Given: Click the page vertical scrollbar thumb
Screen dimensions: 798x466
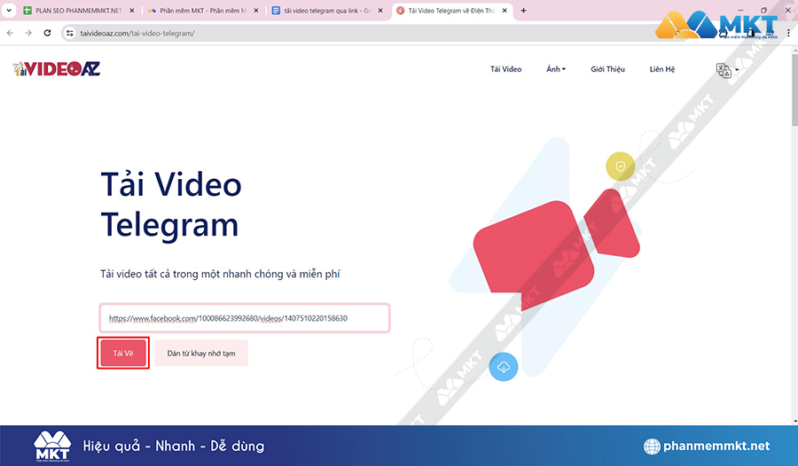Looking at the screenshot, I should pos(795,90).
